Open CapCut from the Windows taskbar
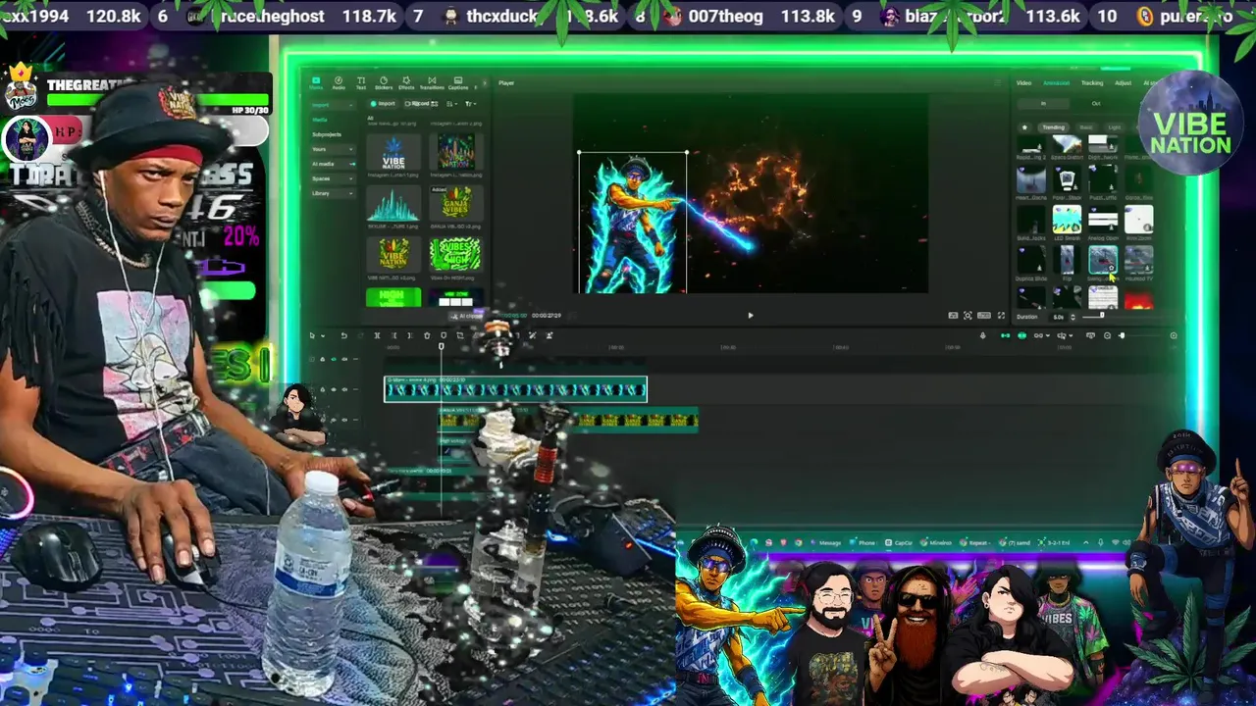The width and height of the screenshot is (1256, 706). pyautogui.click(x=898, y=542)
